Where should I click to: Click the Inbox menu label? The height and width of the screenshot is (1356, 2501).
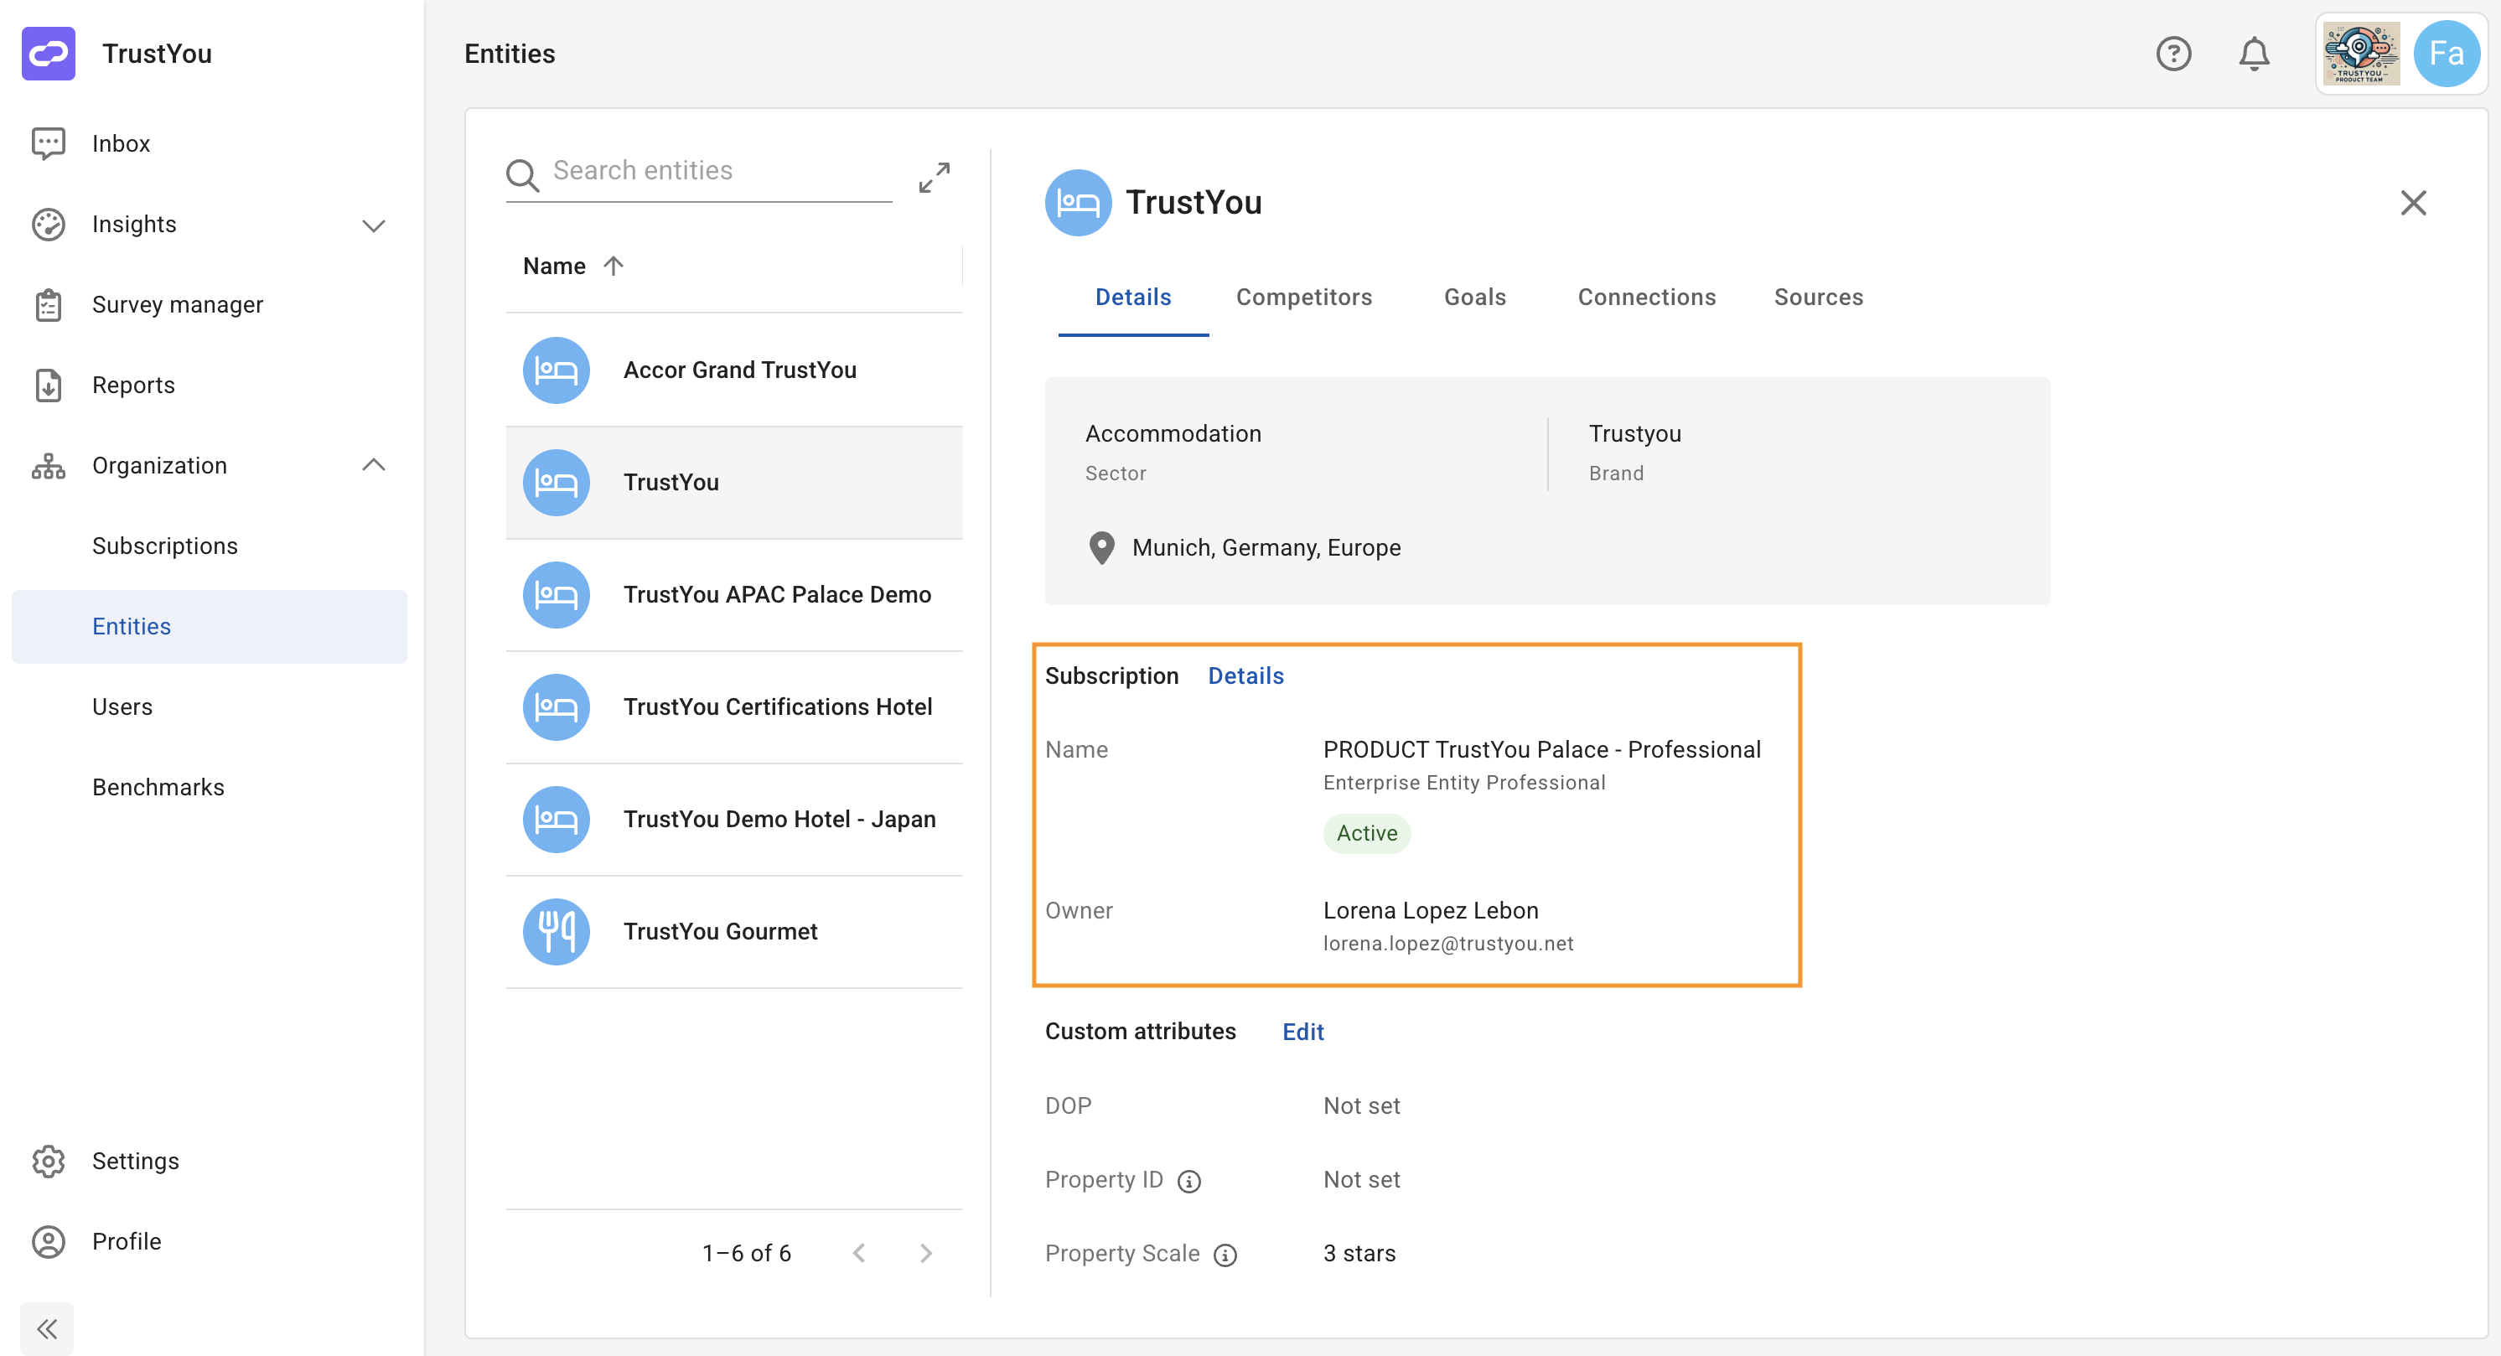coord(121,143)
